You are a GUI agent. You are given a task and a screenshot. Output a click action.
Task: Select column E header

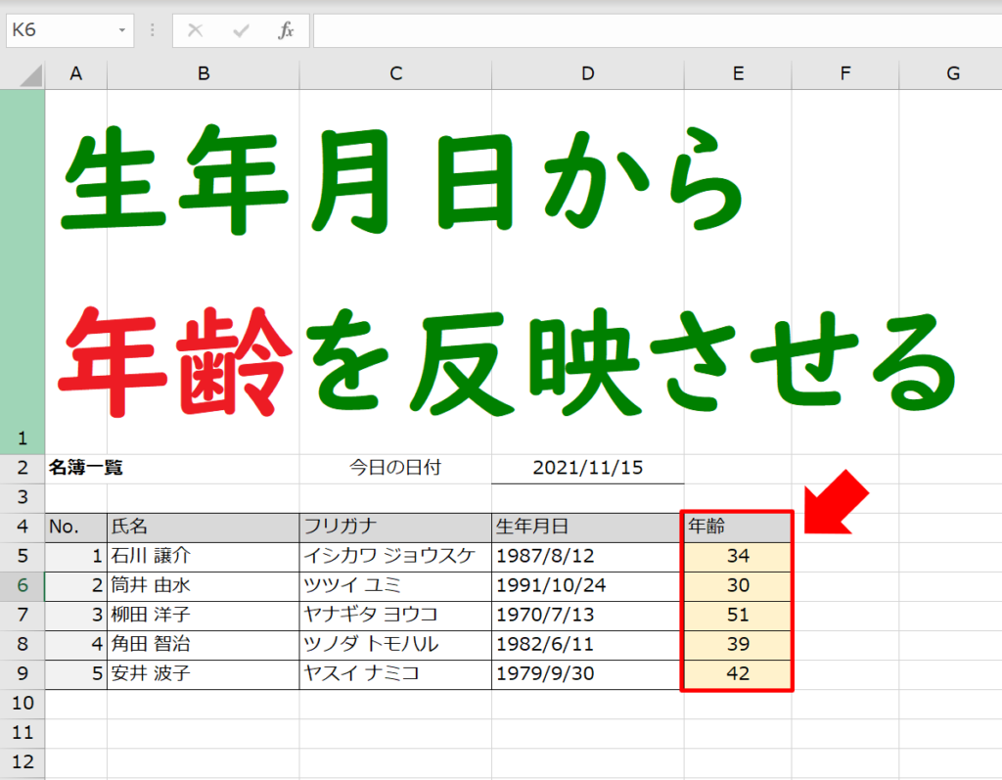point(738,73)
